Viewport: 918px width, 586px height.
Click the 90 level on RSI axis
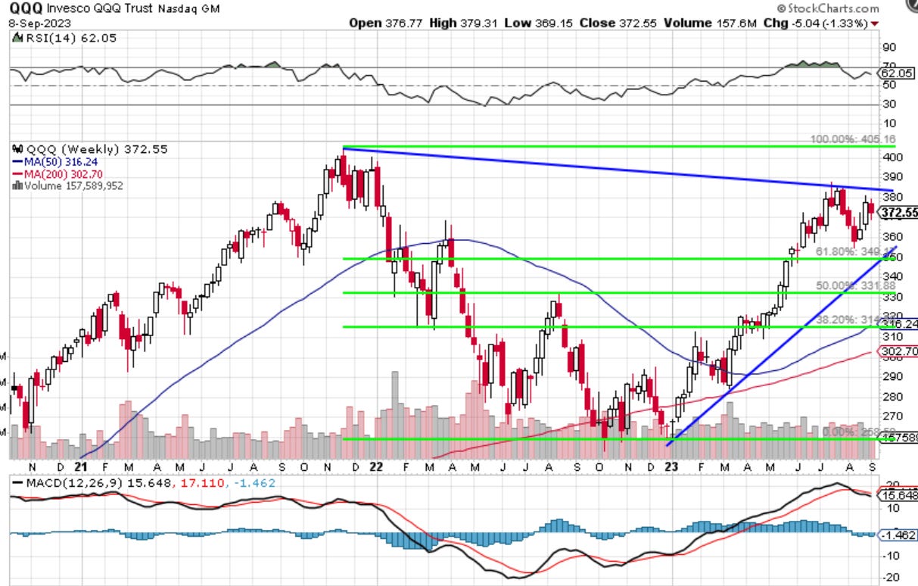889,46
